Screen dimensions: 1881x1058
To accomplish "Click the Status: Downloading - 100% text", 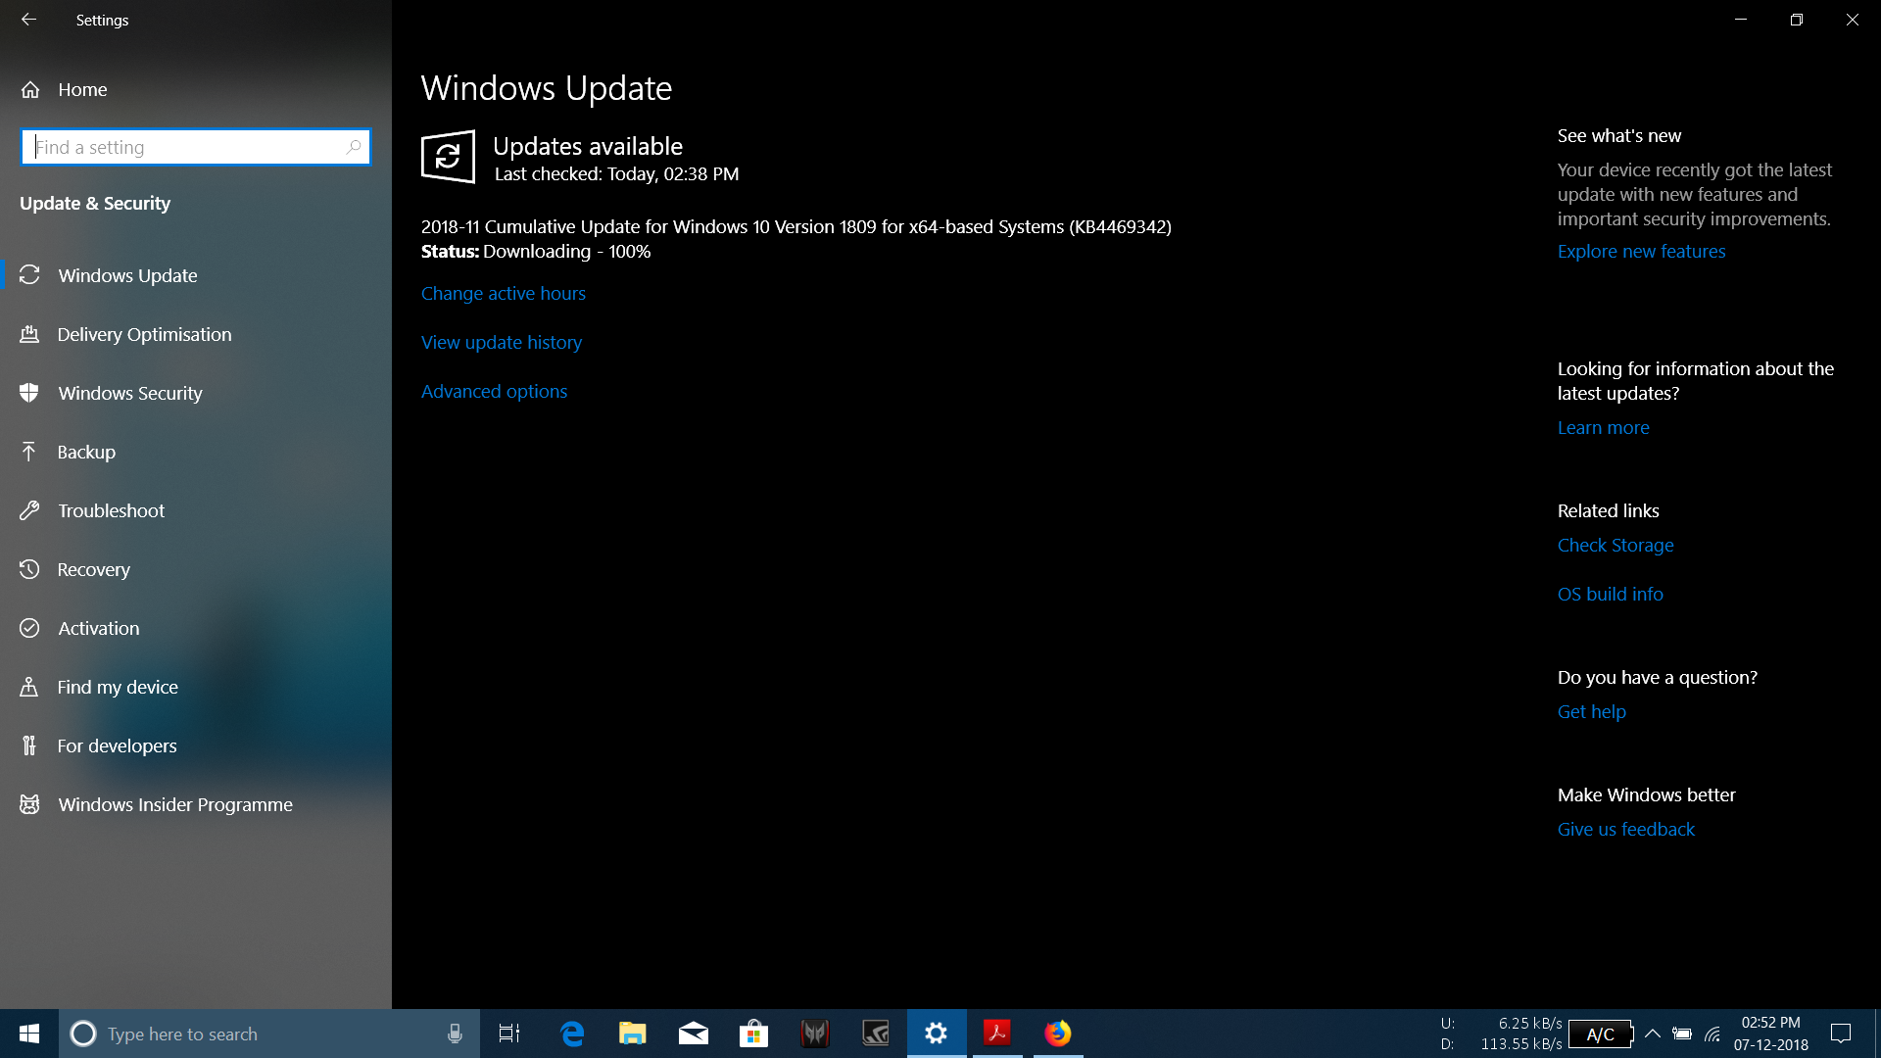I will tap(536, 251).
